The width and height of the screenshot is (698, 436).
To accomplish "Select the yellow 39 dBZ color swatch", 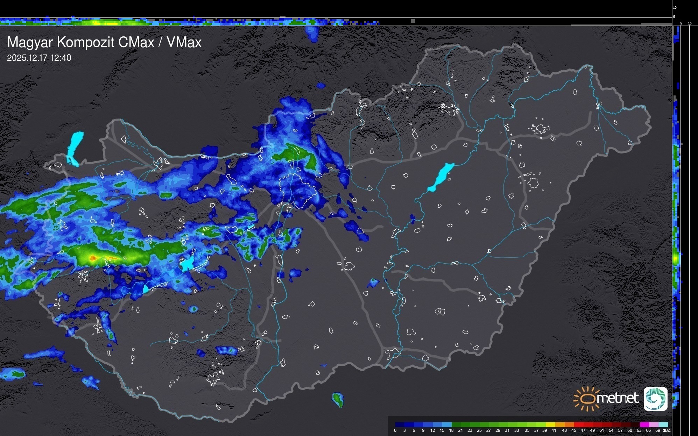I will [x=550, y=425].
